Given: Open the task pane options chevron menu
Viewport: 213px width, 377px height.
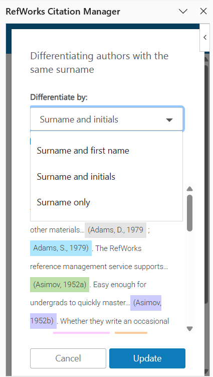Looking at the screenshot, I should pyautogui.click(x=183, y=11).
